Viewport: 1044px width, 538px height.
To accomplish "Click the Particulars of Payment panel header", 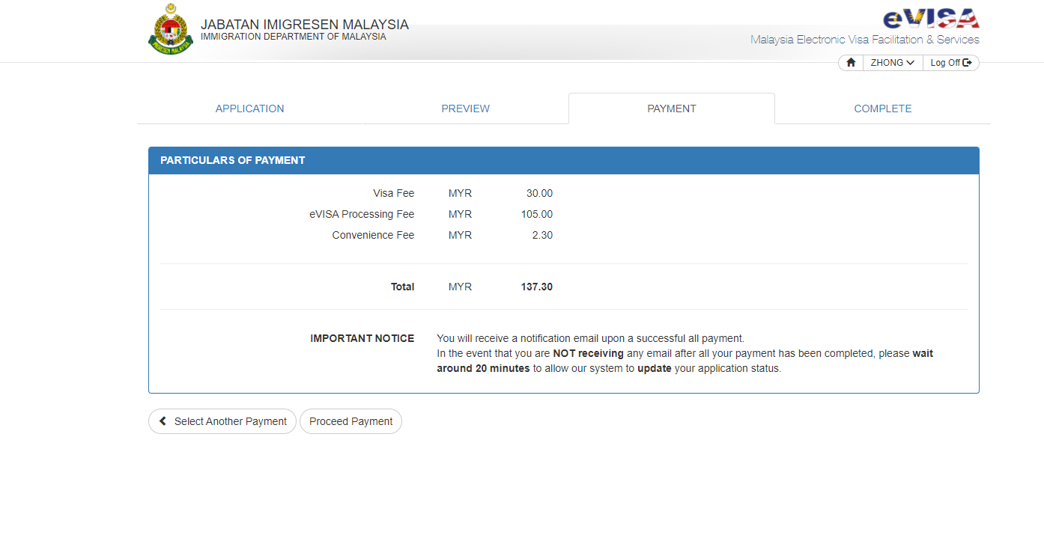I will pyautogui.click(x=563, y=160).
